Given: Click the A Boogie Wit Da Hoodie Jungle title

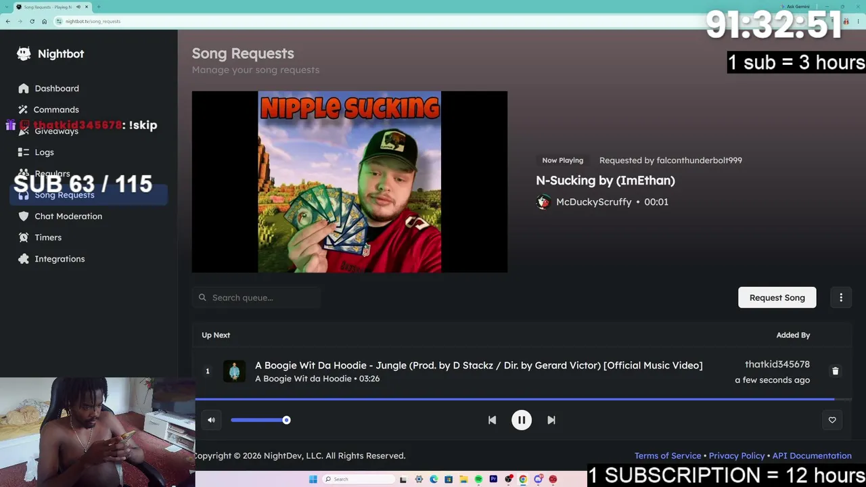Looking at the screenshot, I should coord(479,365).
